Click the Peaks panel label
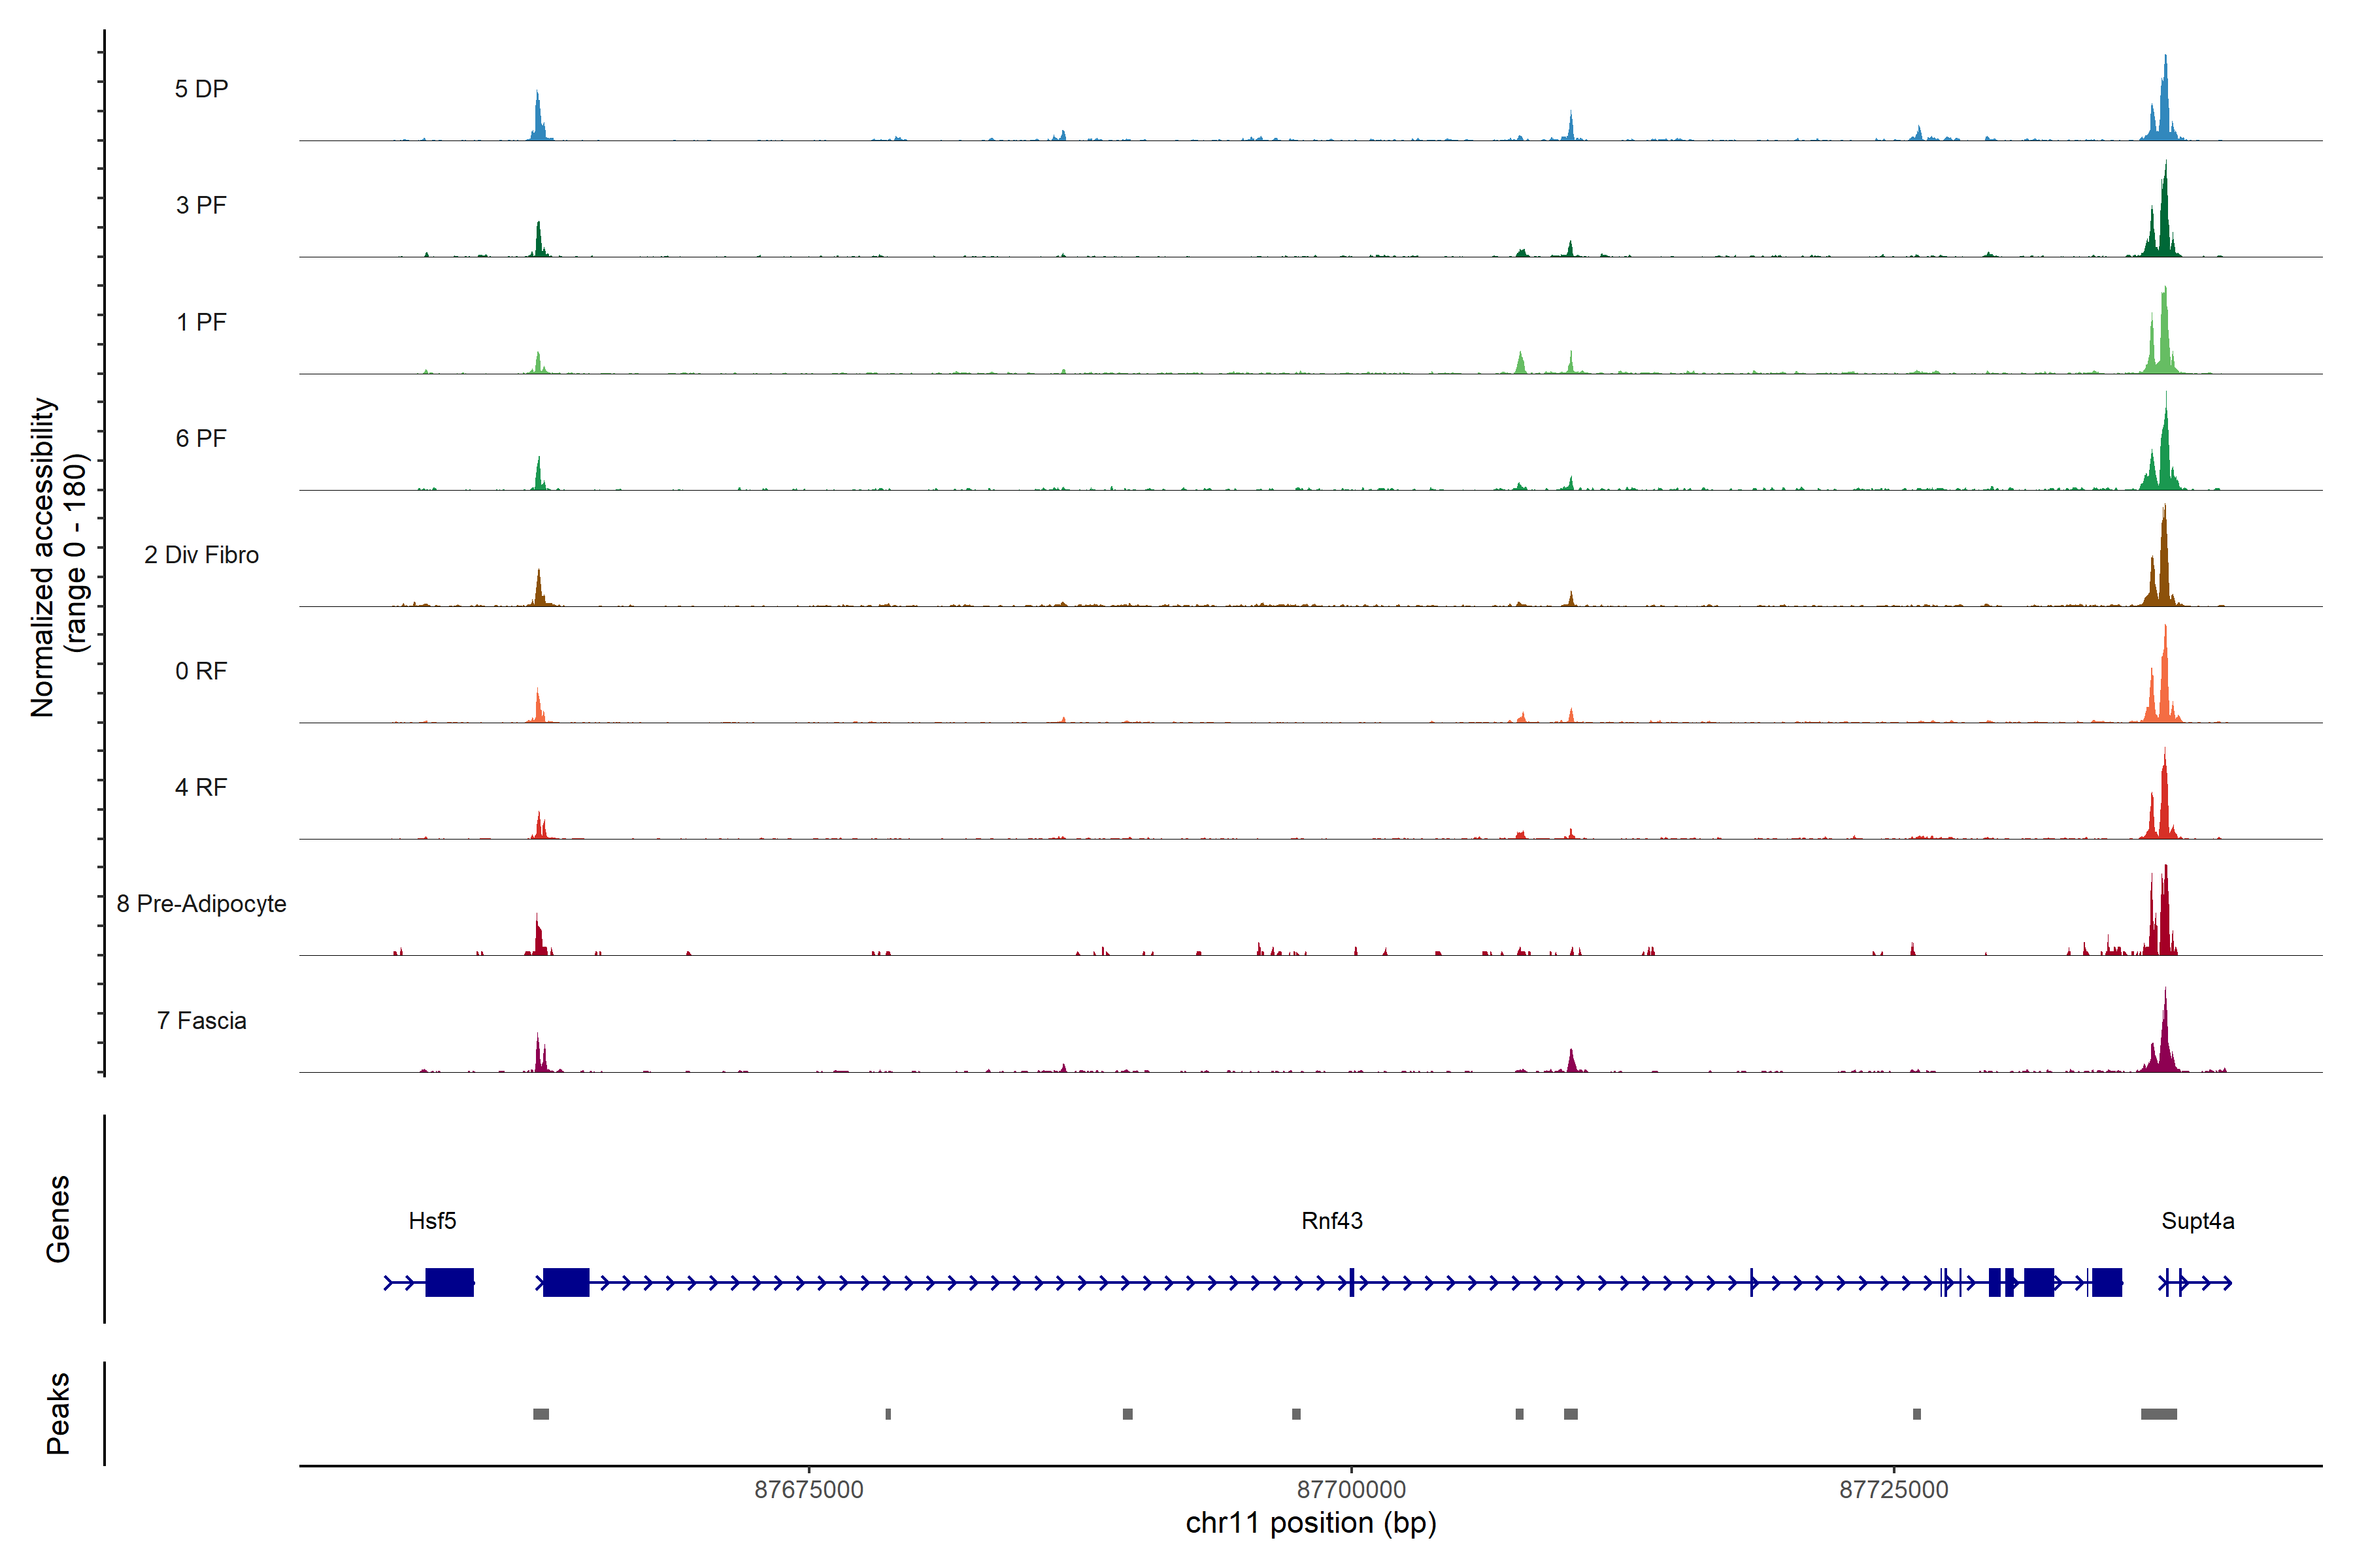The width and height of the screenshot is (2353, 1568). click(58, 1413)
